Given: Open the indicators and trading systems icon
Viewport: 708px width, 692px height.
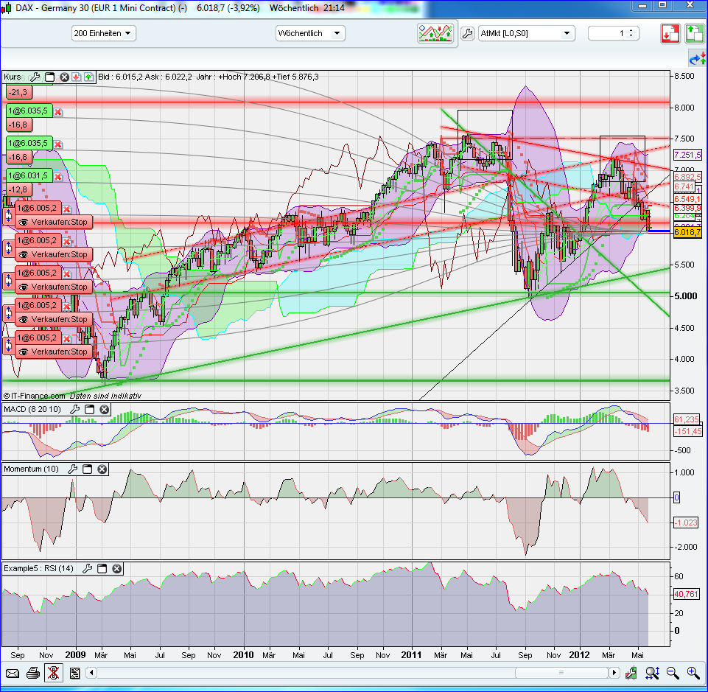Looking at the screenshot, I should 435,33.
